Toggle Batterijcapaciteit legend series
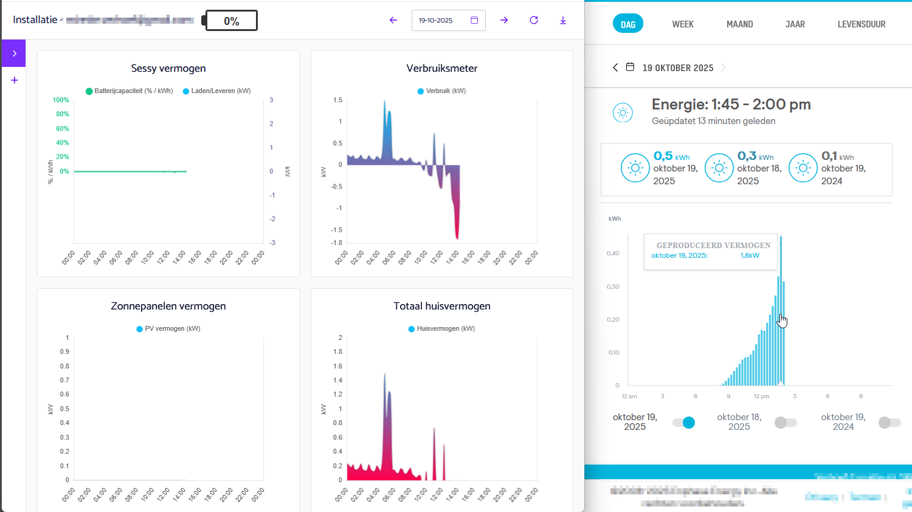 tap(89, 91)
